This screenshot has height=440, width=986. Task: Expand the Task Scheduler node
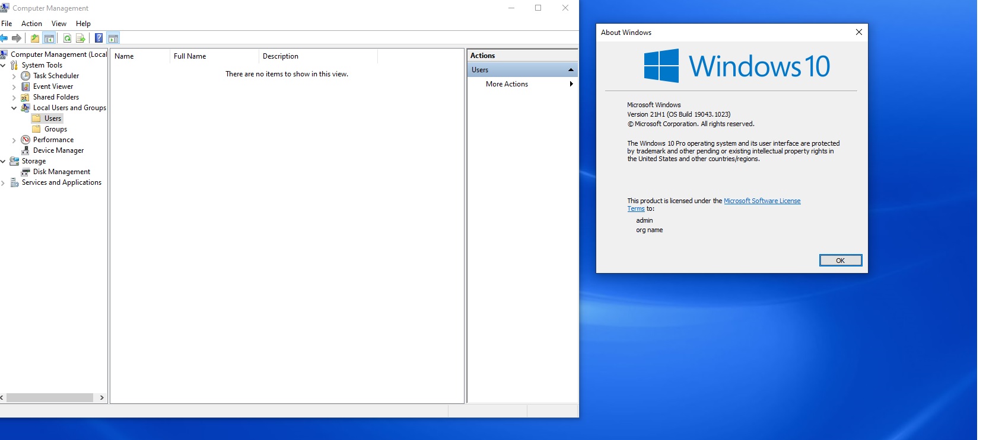point(14,76)
